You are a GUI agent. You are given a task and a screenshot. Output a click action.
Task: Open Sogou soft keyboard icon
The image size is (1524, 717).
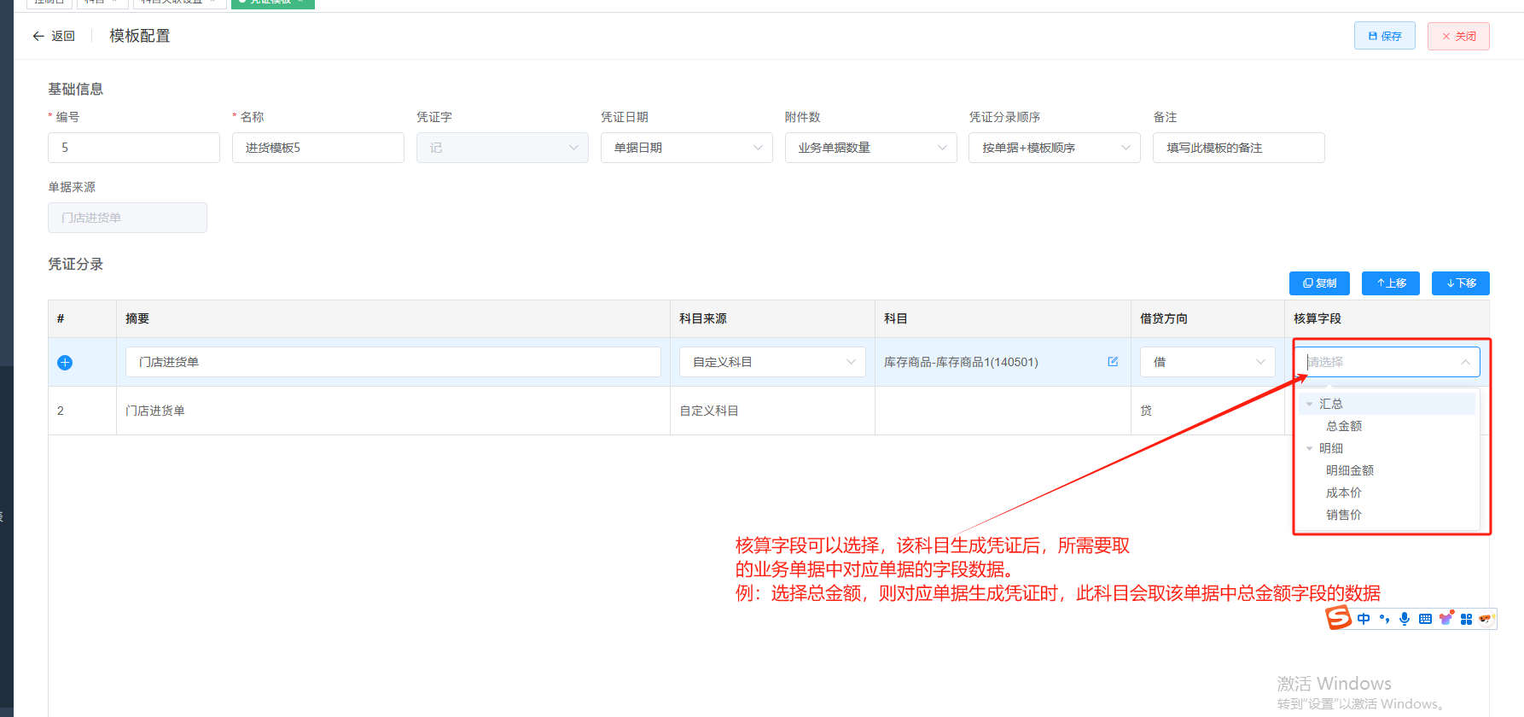[1425, 619]
